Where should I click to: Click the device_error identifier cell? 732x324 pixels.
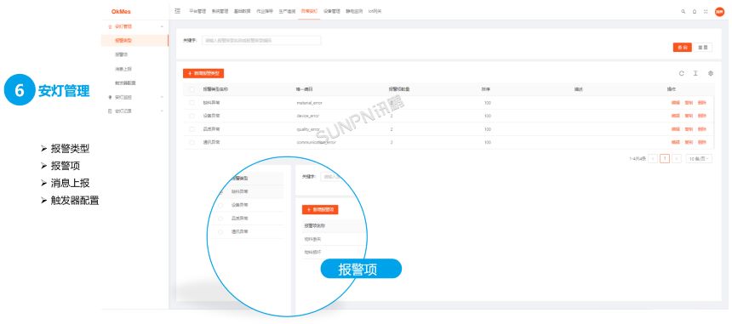[307, 116]
